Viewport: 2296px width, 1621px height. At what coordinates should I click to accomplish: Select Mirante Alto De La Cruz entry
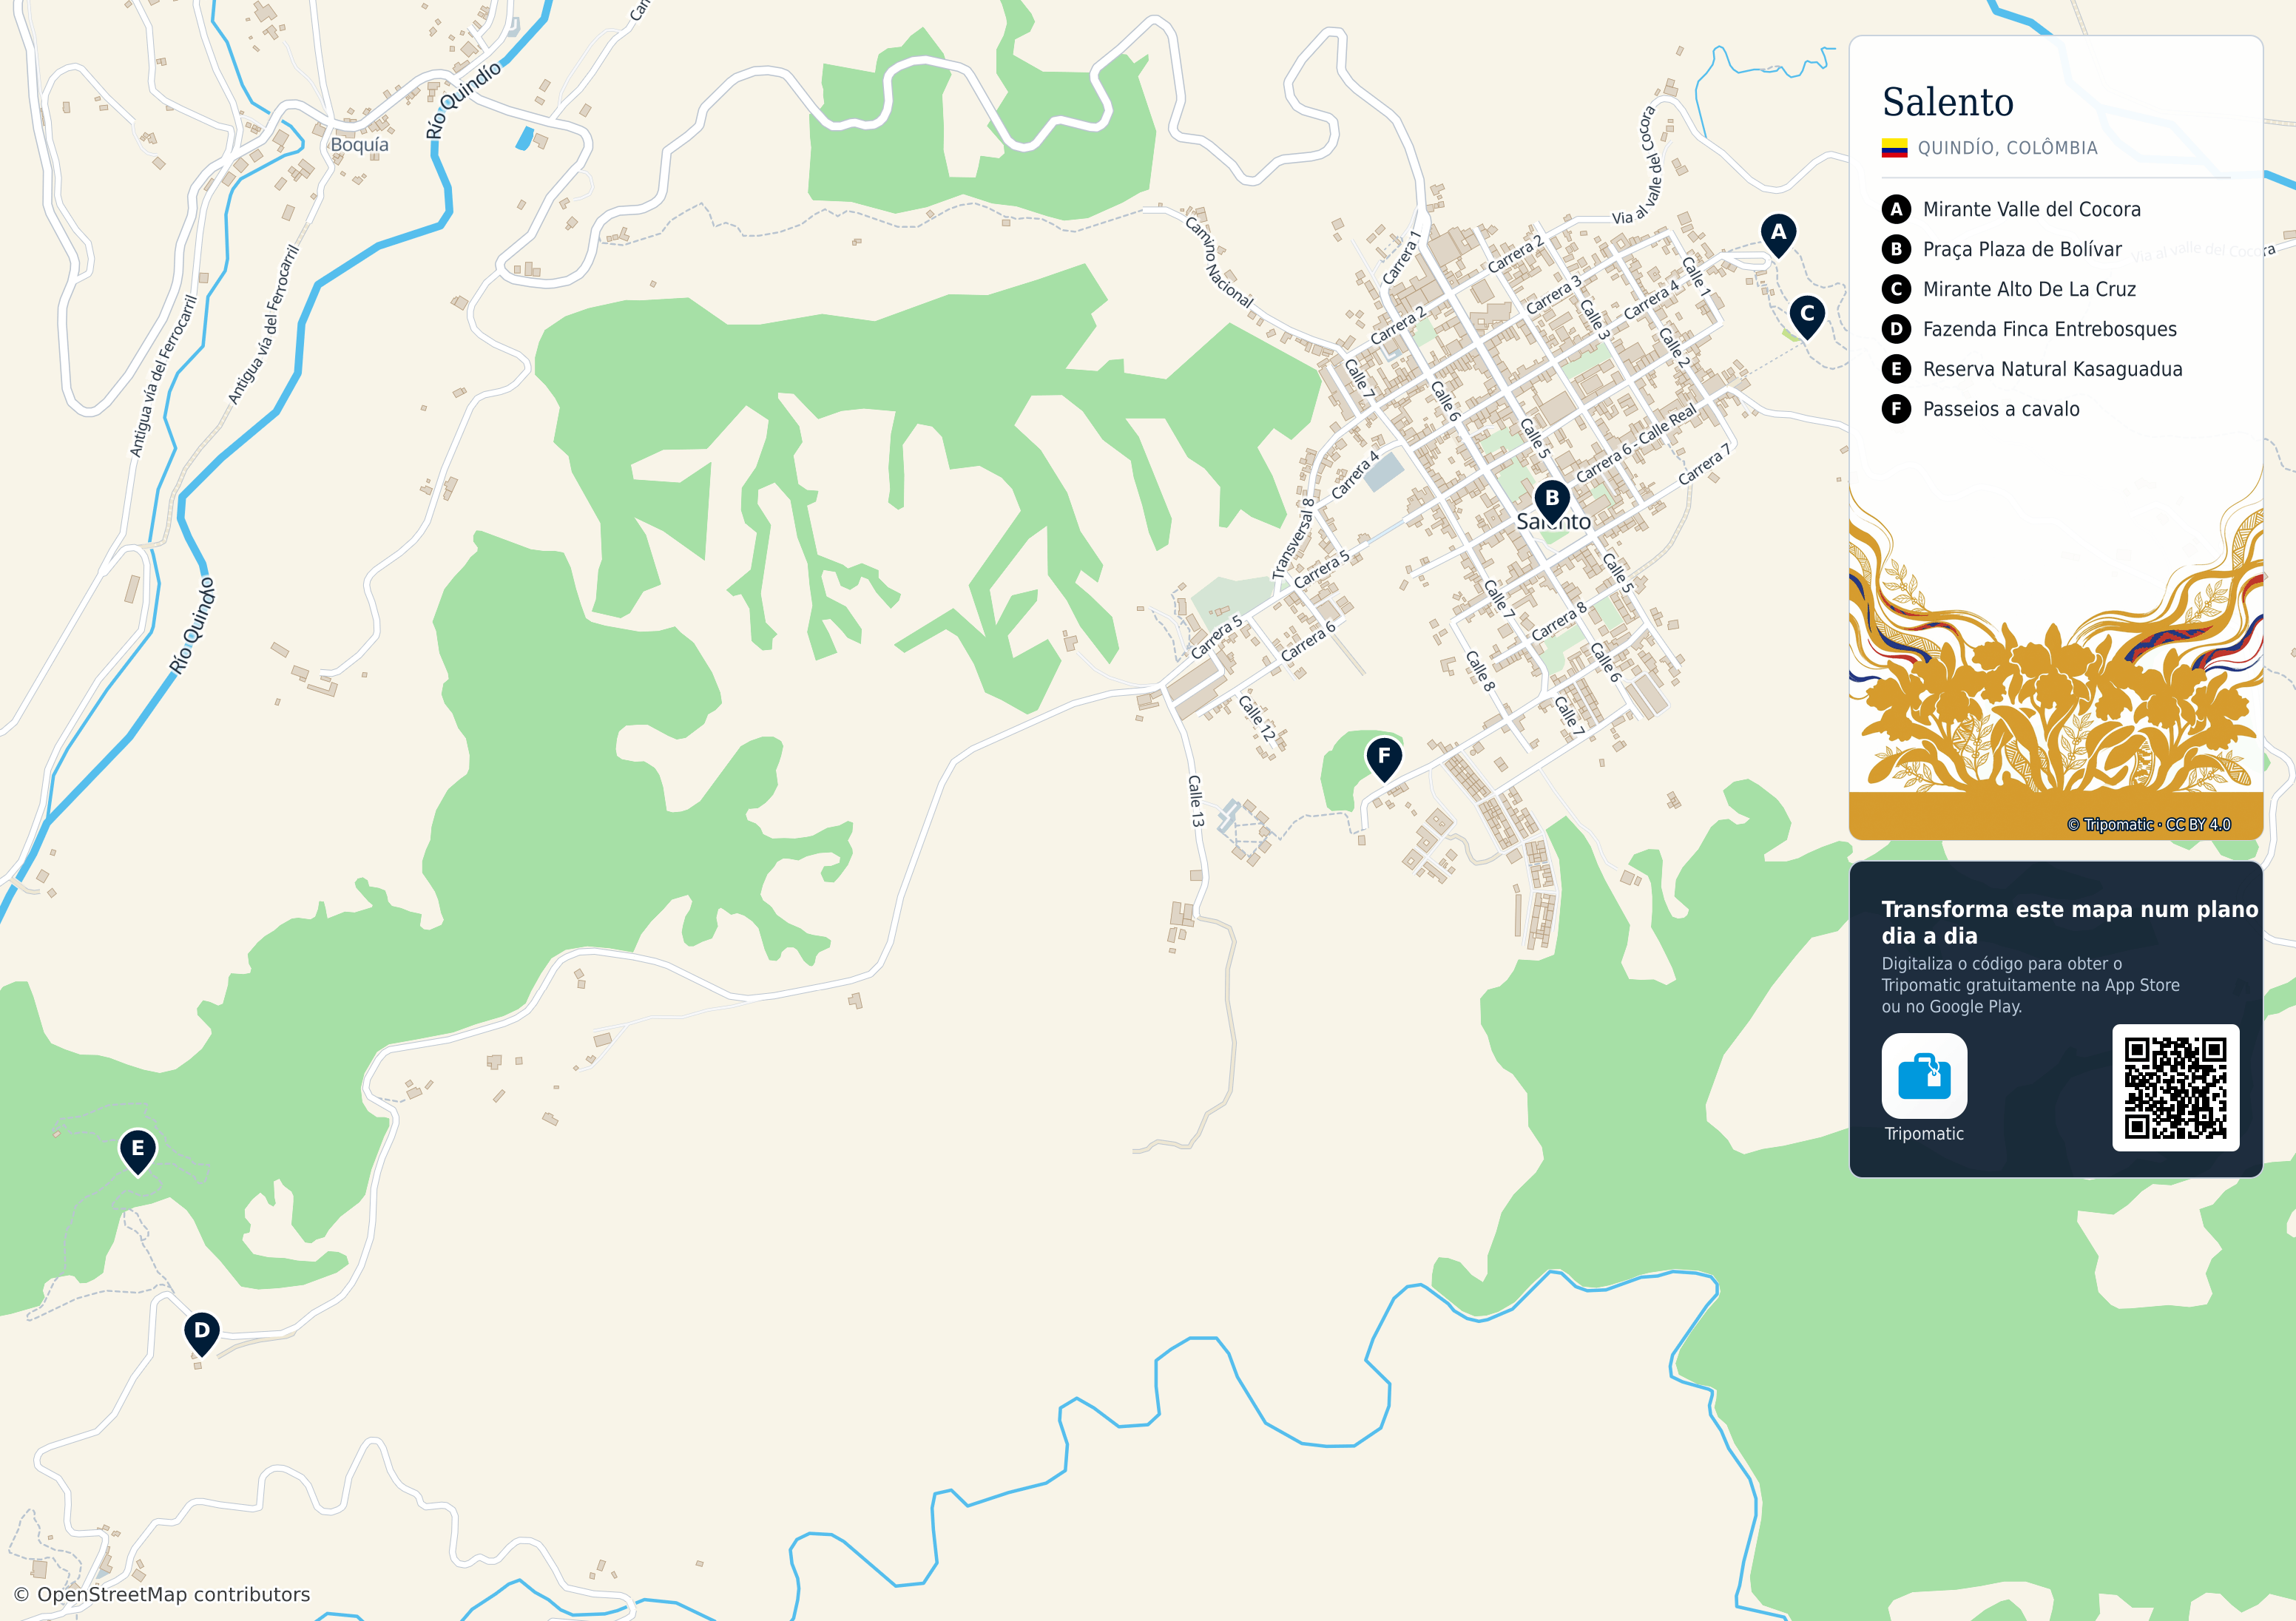(2029, 289)
